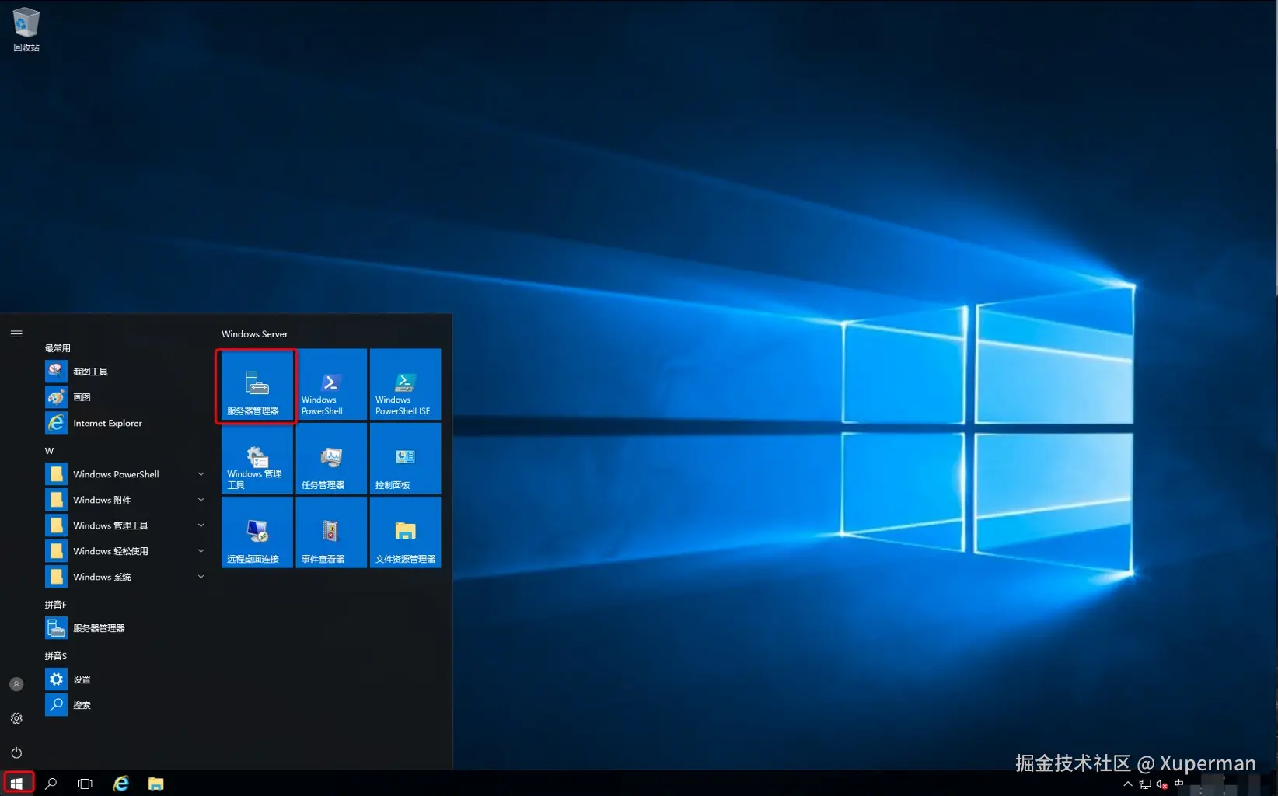Expand the Windows 轻松使用 folder chevron
The image size is (1278, 796).
point(201,551)
